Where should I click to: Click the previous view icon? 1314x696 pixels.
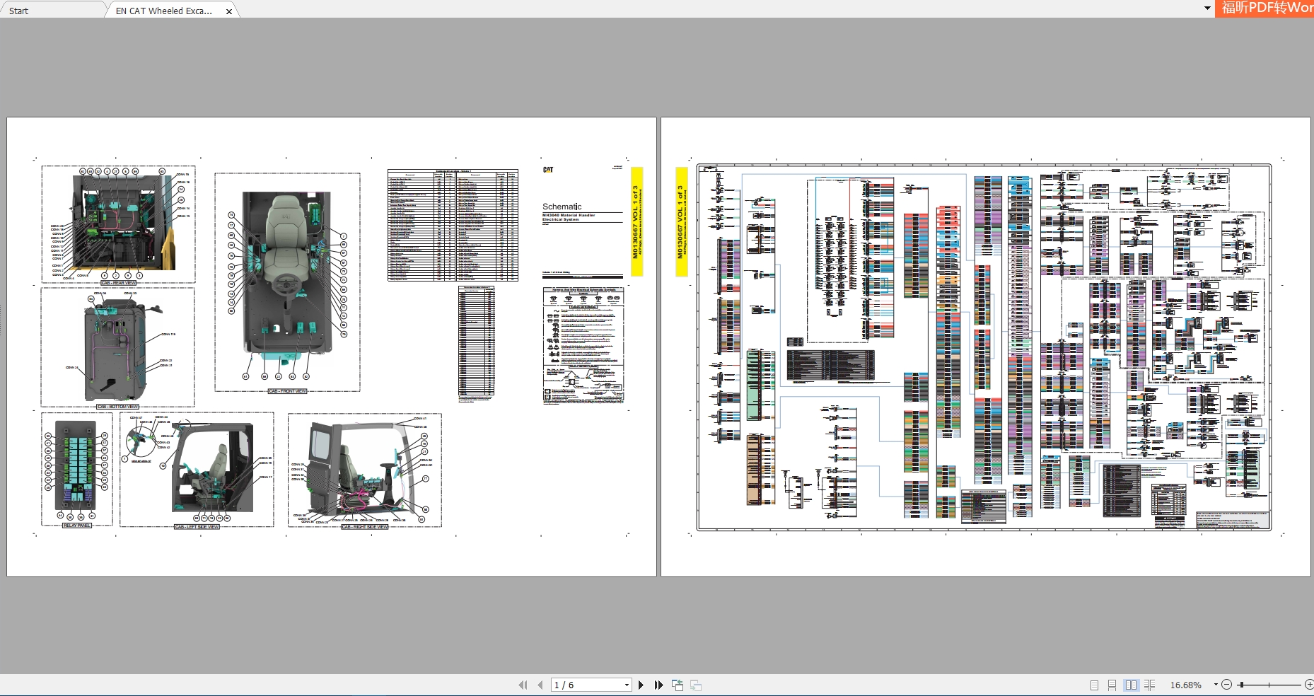tap(678, 685)
